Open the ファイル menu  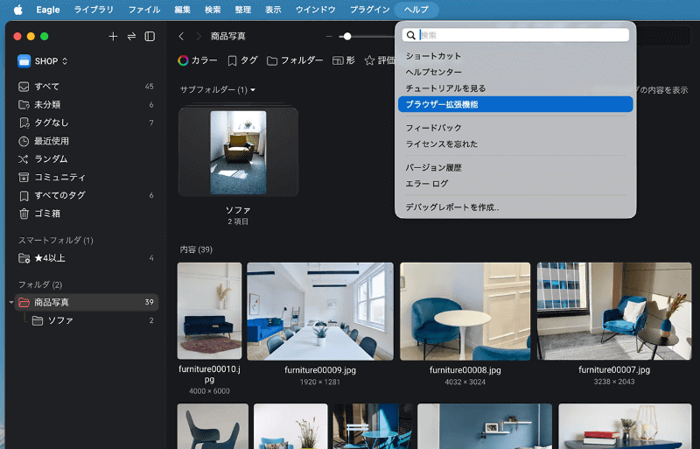pyautogui.click(x=143, y=10)
